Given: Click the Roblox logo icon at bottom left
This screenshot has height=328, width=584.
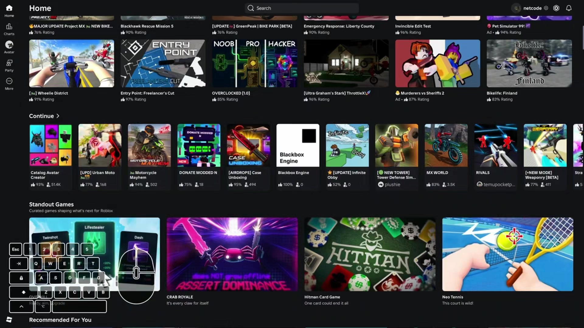Looking at the screenshot, I should click(x=9, y=319).
